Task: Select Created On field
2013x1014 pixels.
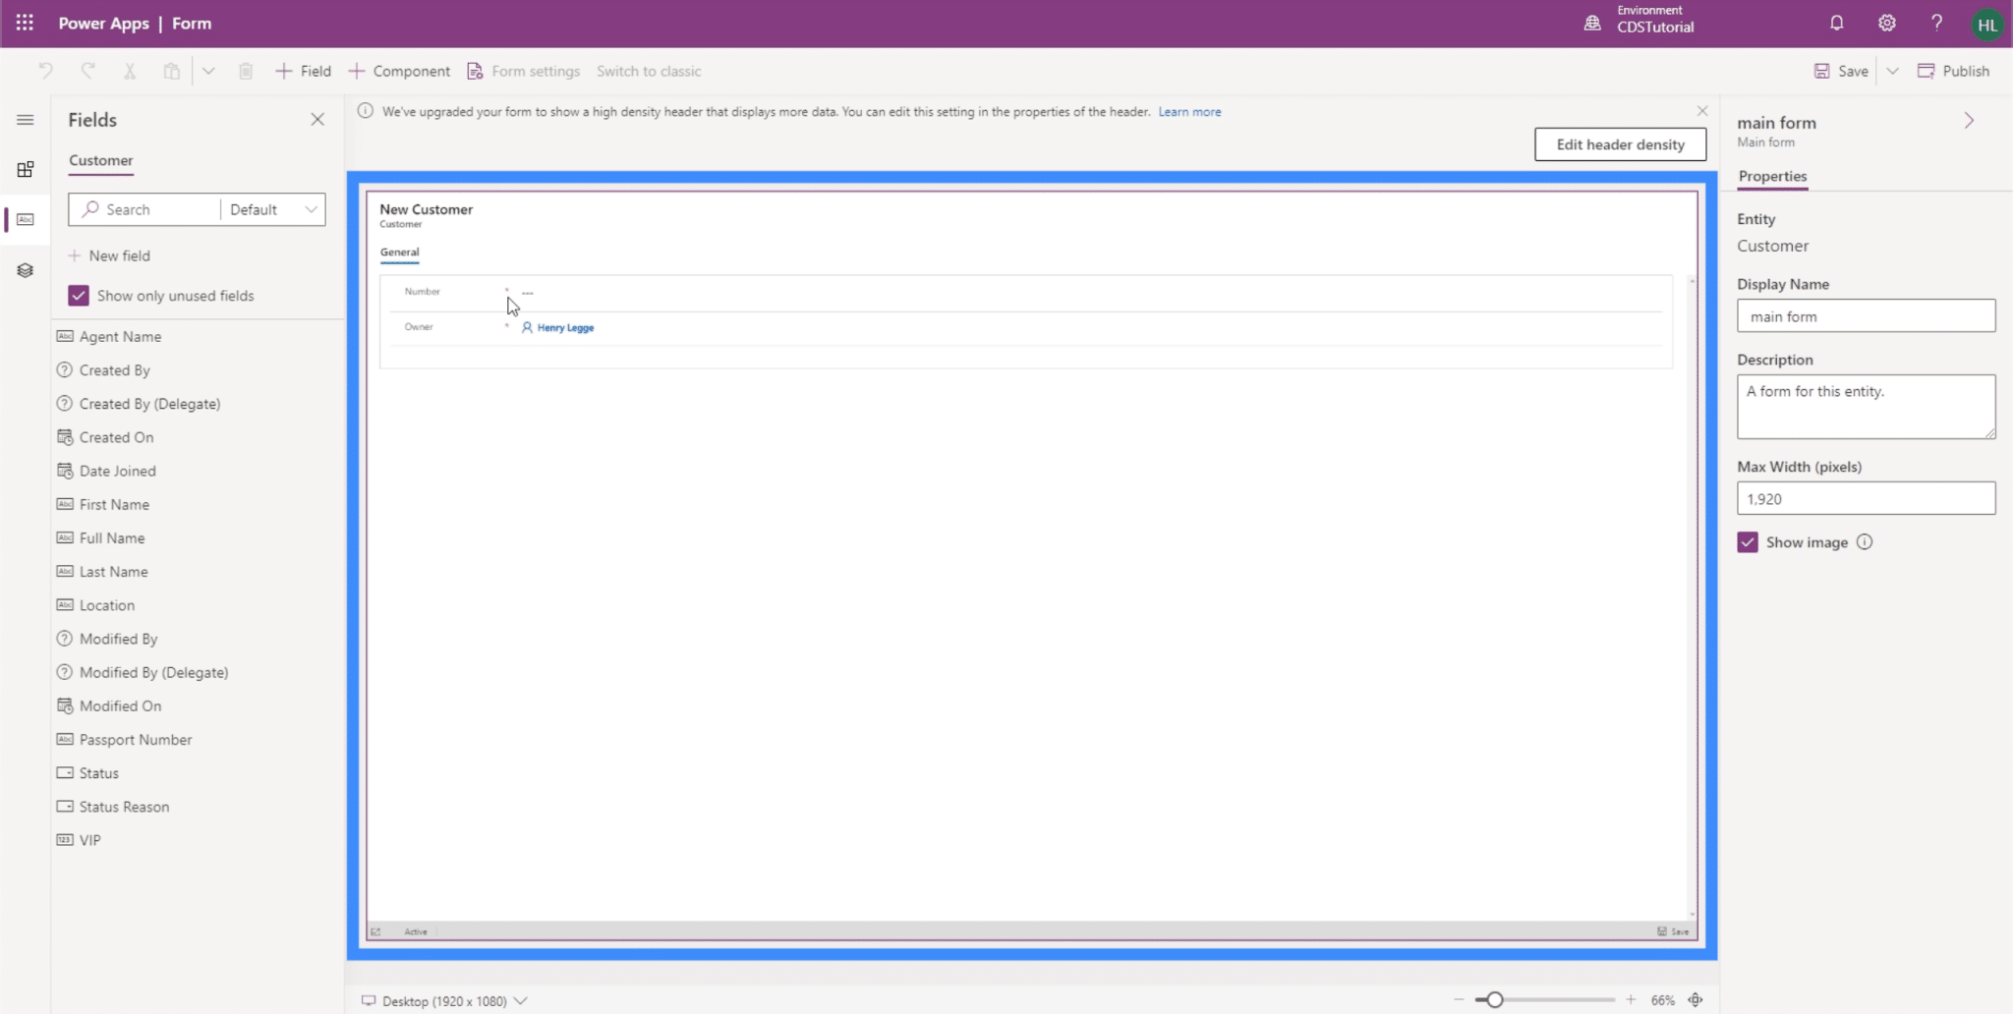Action: 105,437
